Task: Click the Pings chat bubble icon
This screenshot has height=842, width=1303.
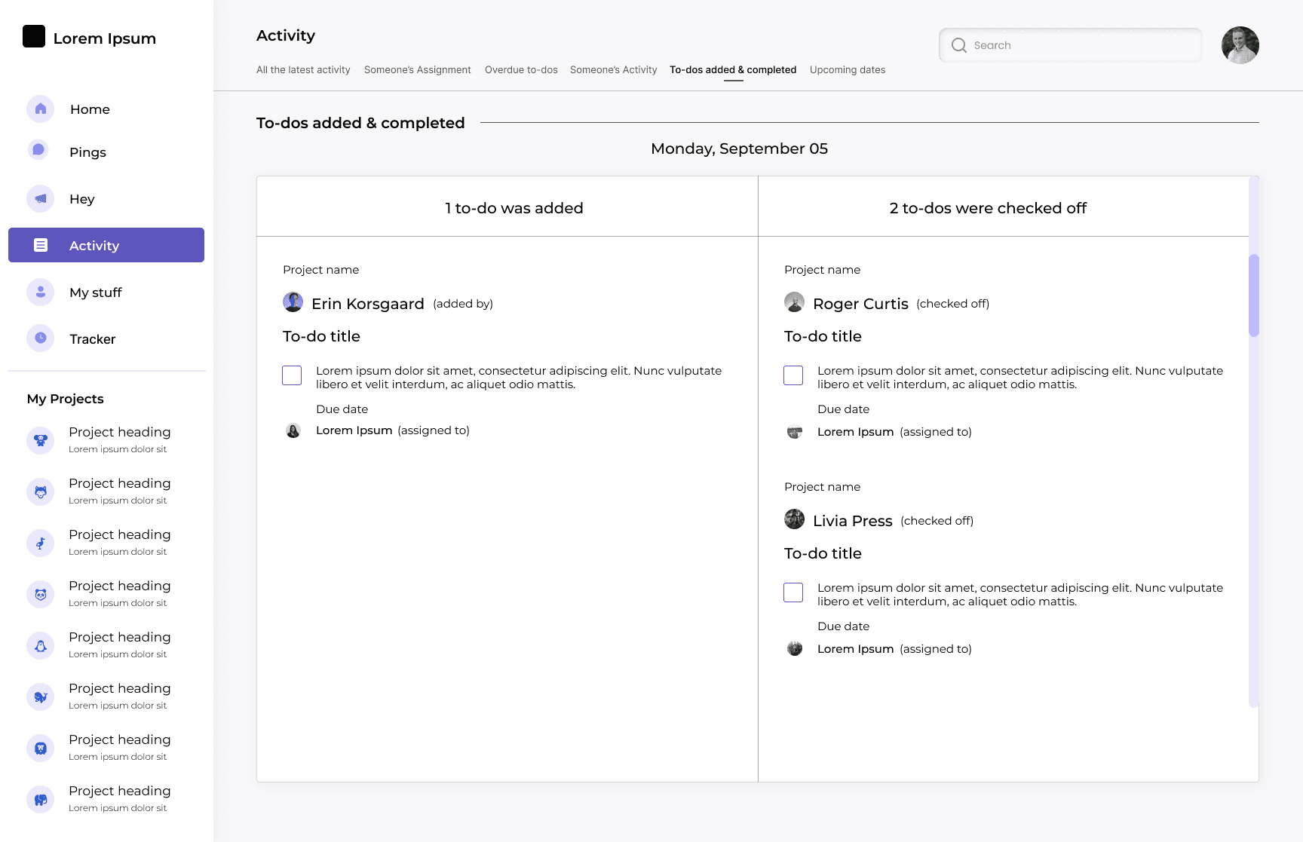Action: (38, 150)
